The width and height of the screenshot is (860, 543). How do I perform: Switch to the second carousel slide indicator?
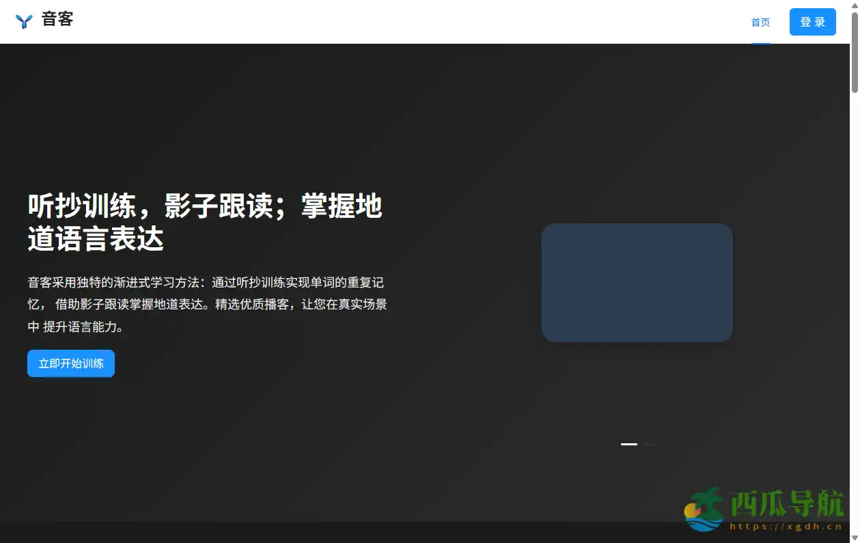[x=649, y=444]
